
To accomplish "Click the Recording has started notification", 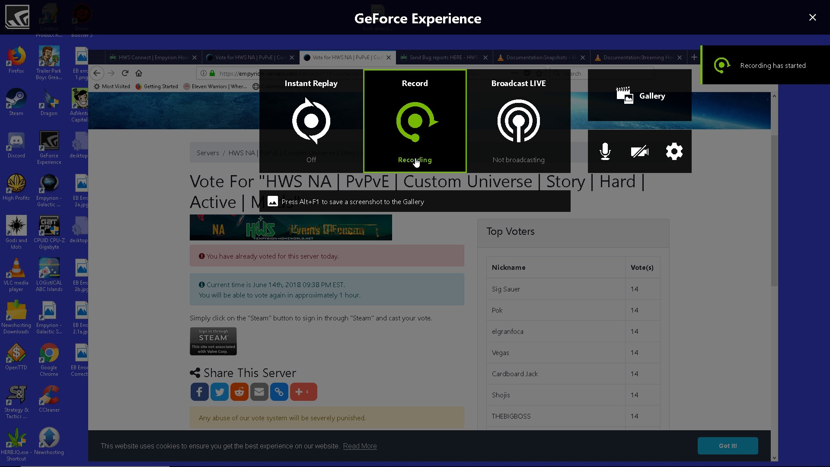I will (x=766, y=65).
